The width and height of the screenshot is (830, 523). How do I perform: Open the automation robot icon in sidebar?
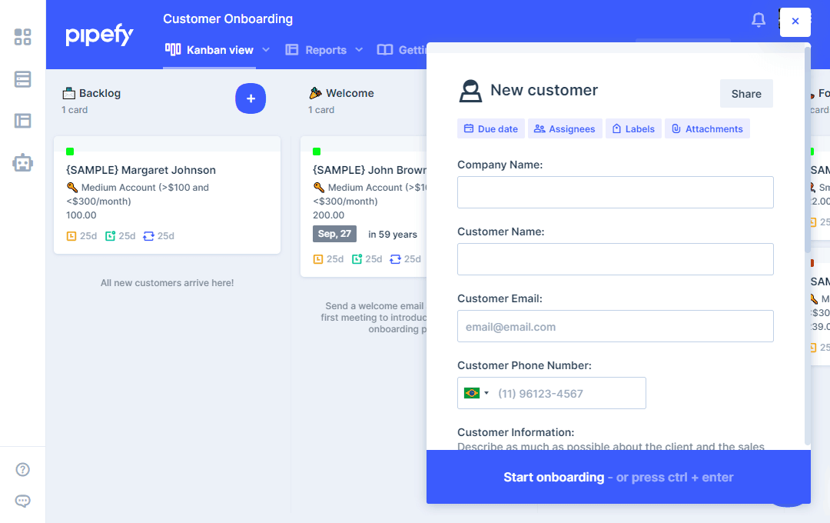tap(23, 162)
